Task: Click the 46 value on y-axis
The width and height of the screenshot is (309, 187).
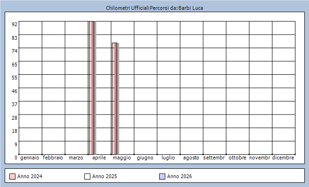Action: (15, 91)
